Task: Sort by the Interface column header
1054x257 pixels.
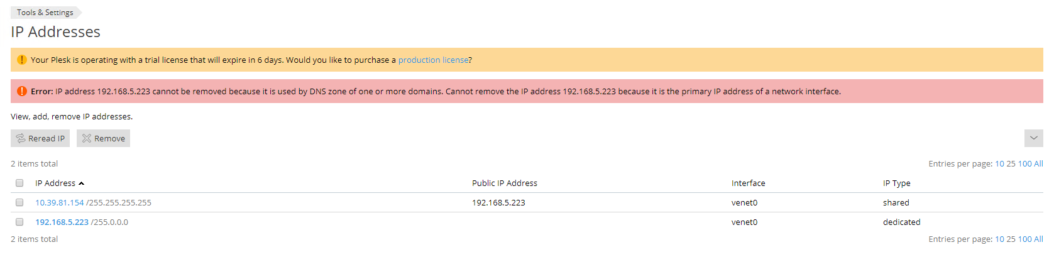Action: (x=748, y=183)
